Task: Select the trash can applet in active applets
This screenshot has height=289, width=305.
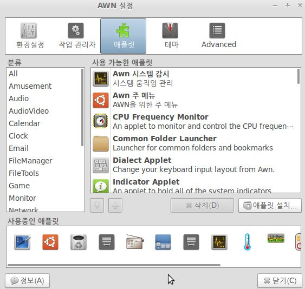Action: click(x=79, y=242)
